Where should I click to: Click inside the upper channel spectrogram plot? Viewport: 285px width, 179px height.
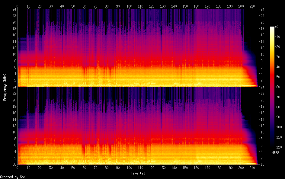[138, 48]
